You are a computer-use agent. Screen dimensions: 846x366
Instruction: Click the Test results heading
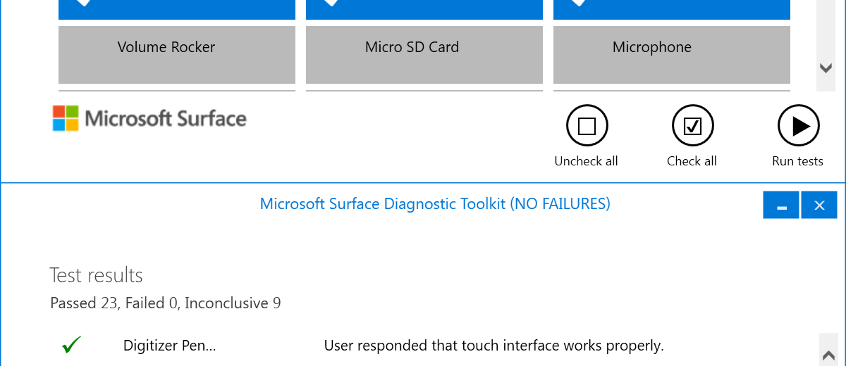click(x=97, y=275)
